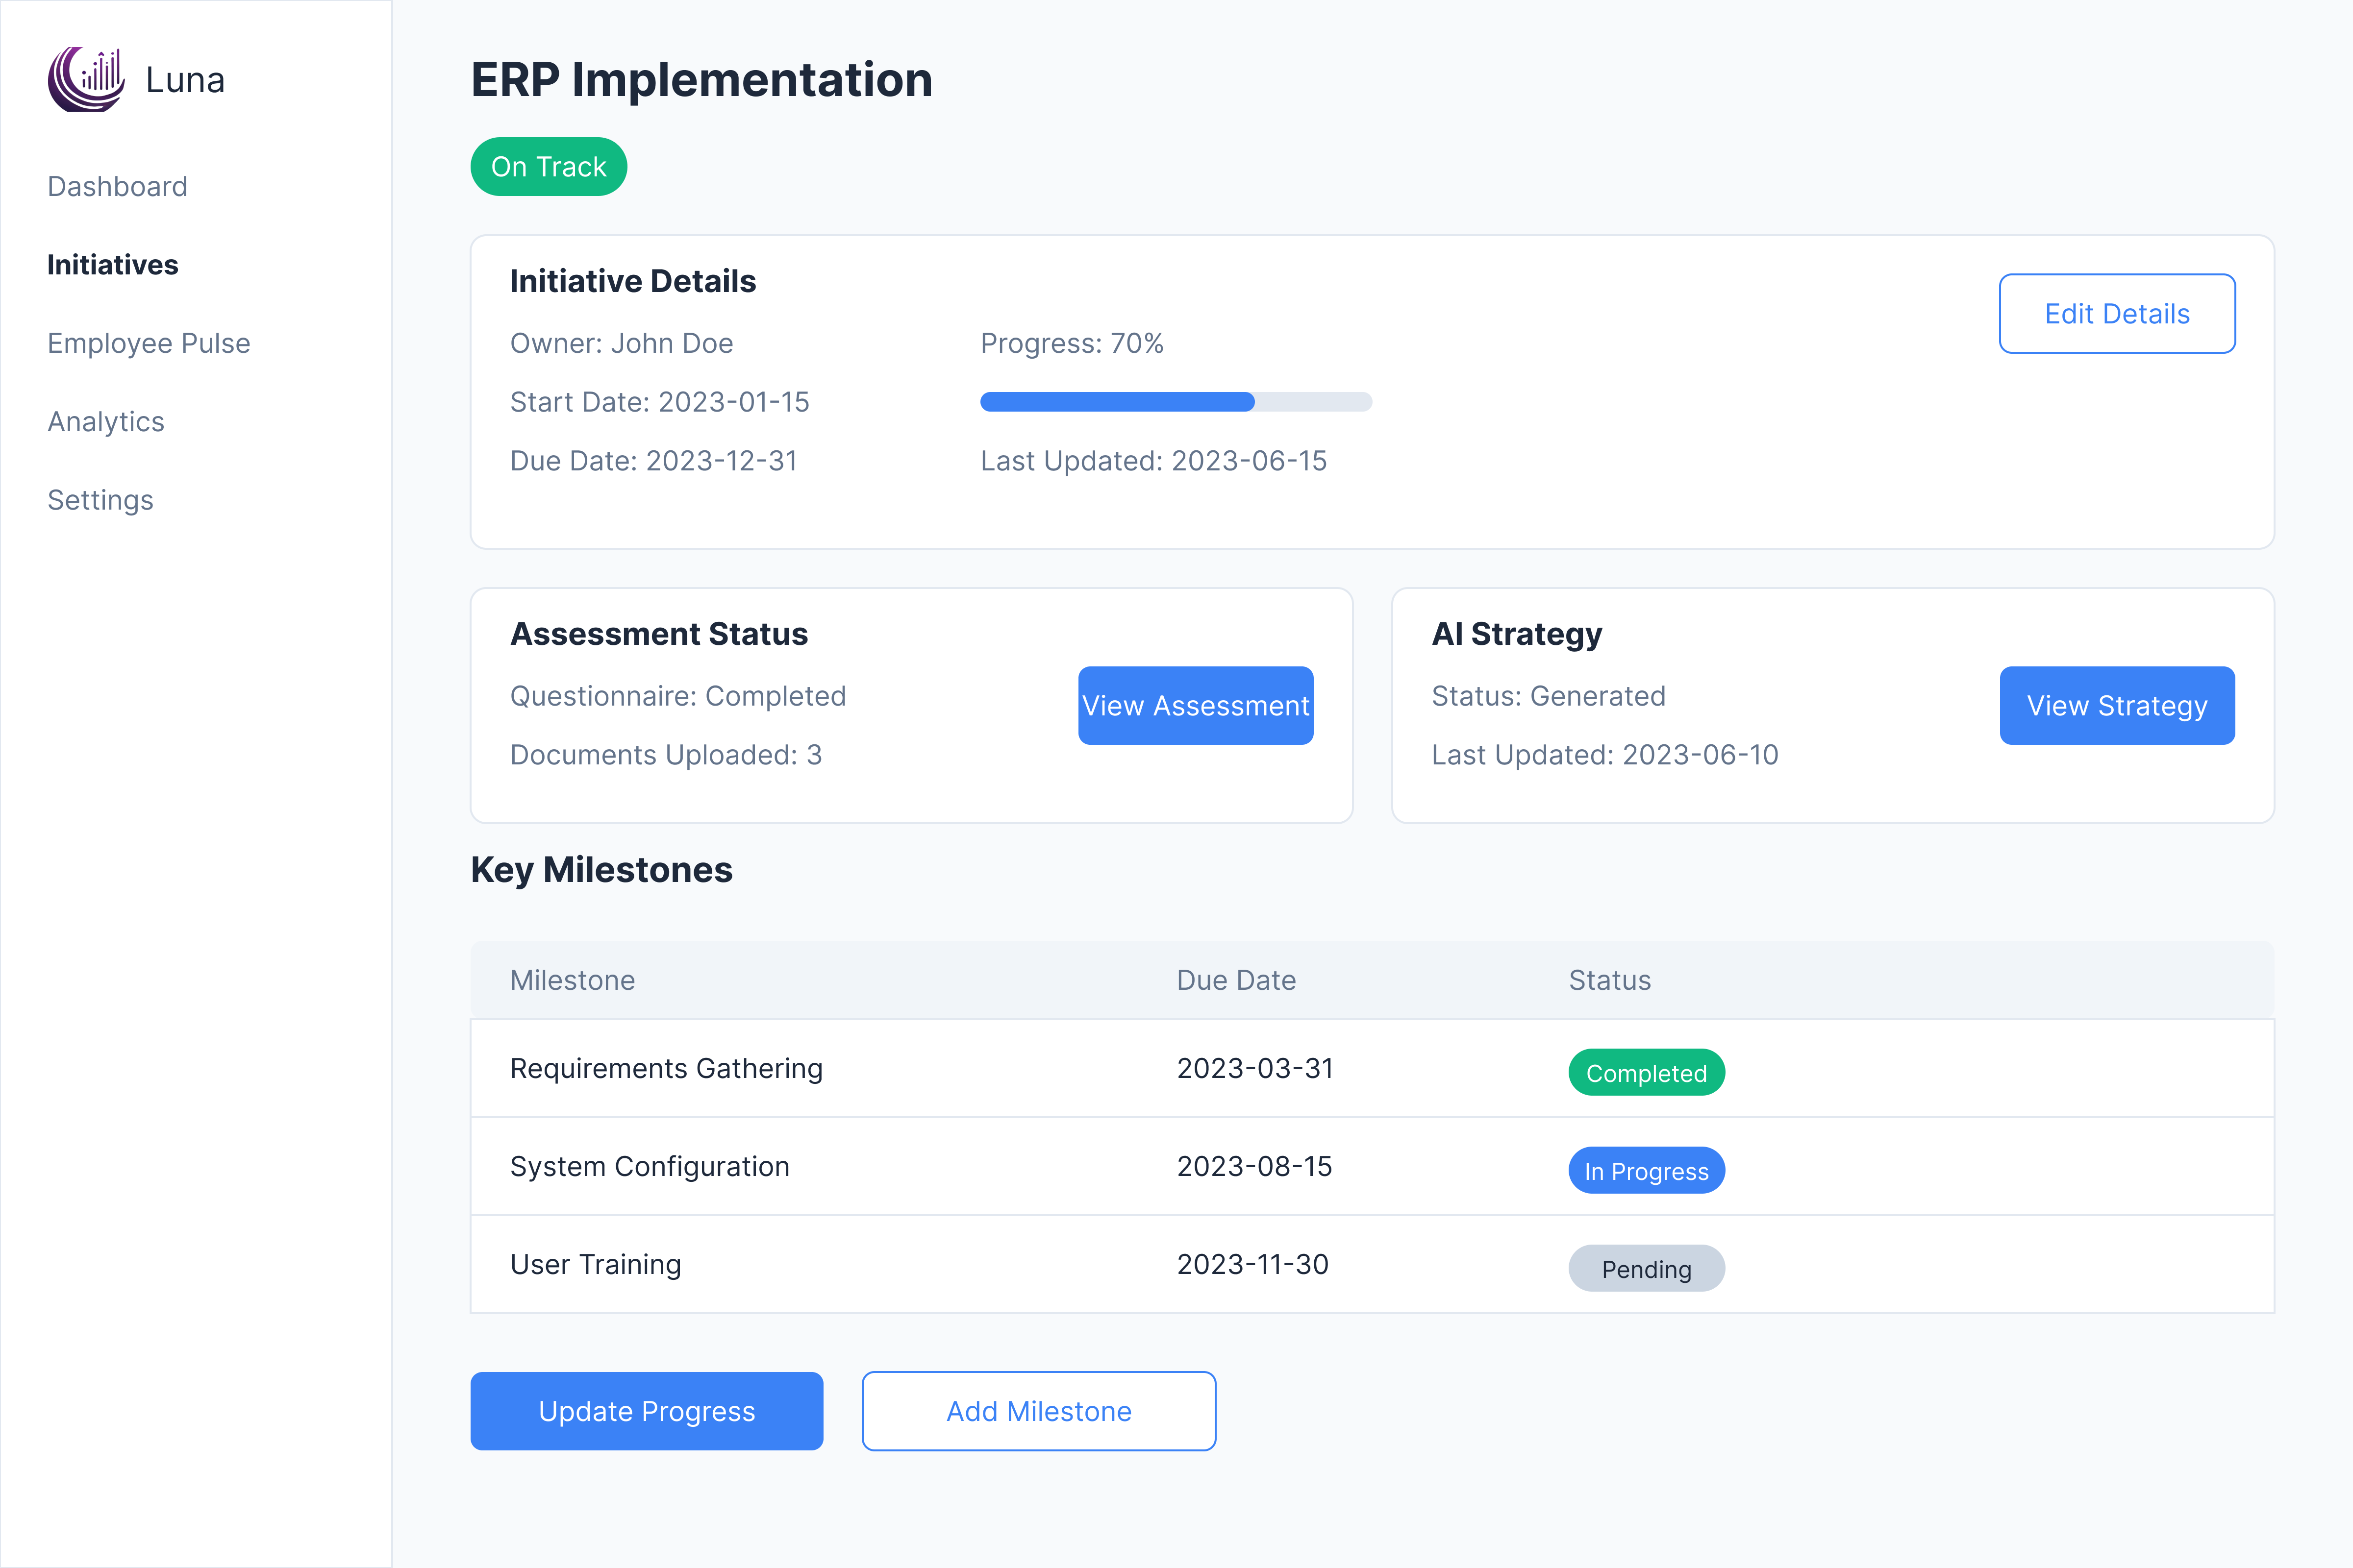Click Add Milestone button
Image resolution: width=2353 pixels, height=1568 pixels.
click(1038, 1411)
